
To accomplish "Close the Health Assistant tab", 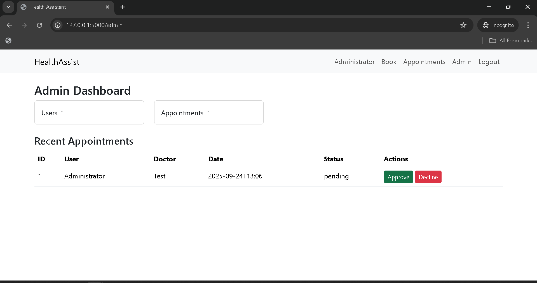I will coord(107,7).
